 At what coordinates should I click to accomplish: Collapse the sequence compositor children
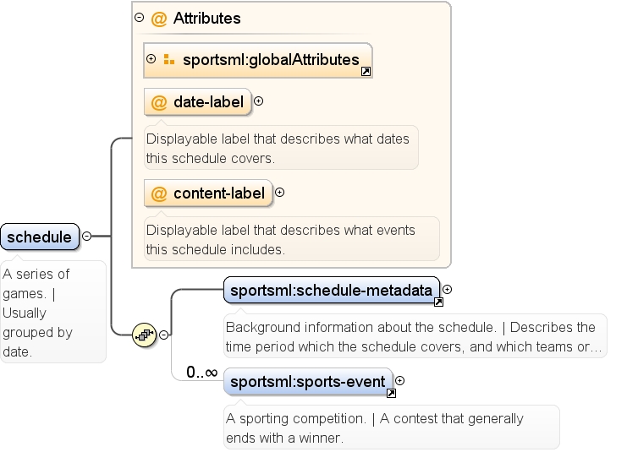164,335
